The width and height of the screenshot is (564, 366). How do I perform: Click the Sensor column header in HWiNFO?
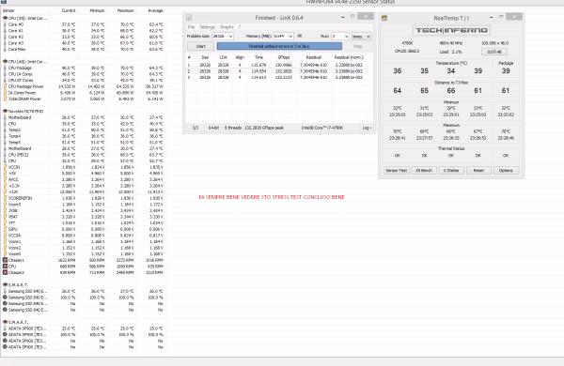pyautogui.click(x=8, y=10)
